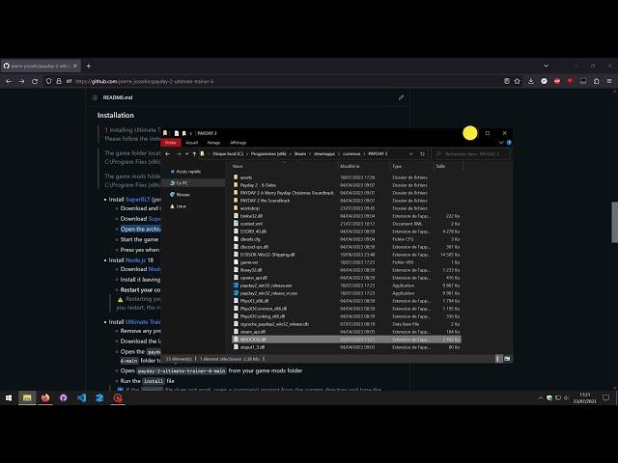
Task: List all Firefox tabs dropdown
Action: pyautogui.click(x=546, y=66)
